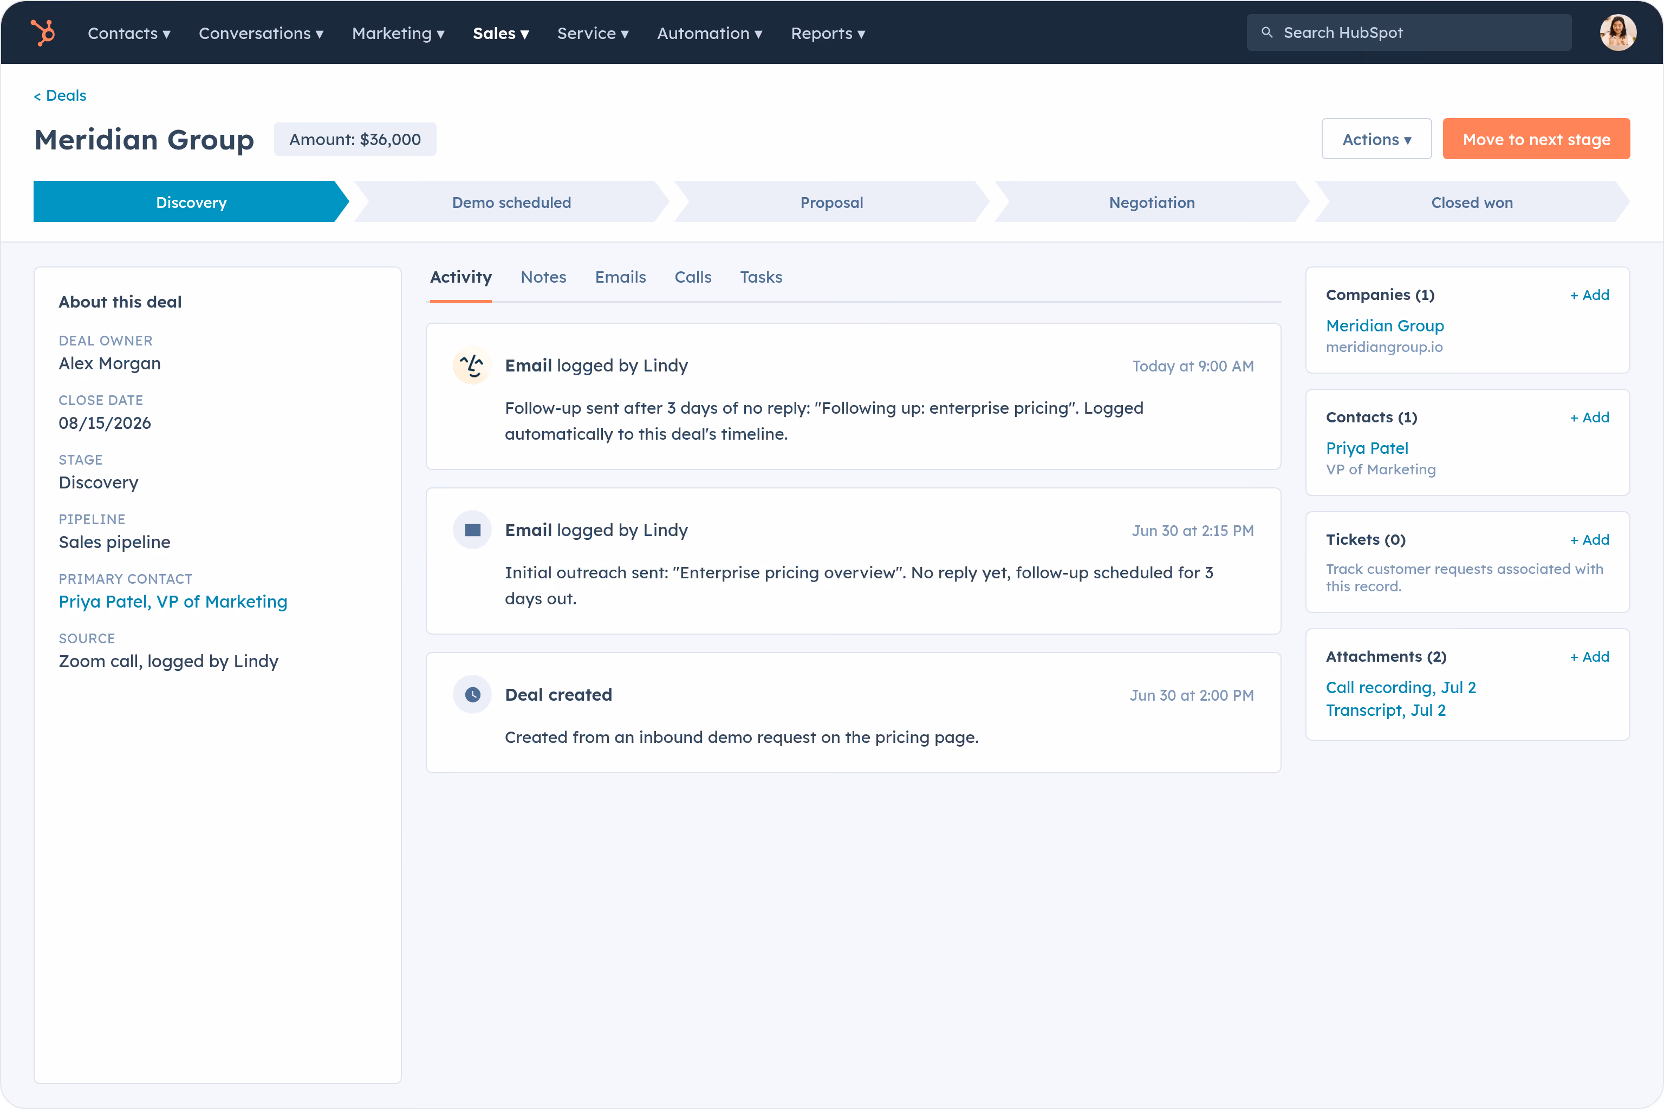The width and height of the screenshot is (1664, 1109).
Task: Select the Discovery pipeline stage
Action: point(191,201)
